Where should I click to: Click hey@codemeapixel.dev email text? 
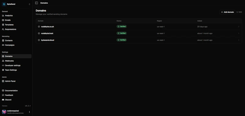[15, 113]
